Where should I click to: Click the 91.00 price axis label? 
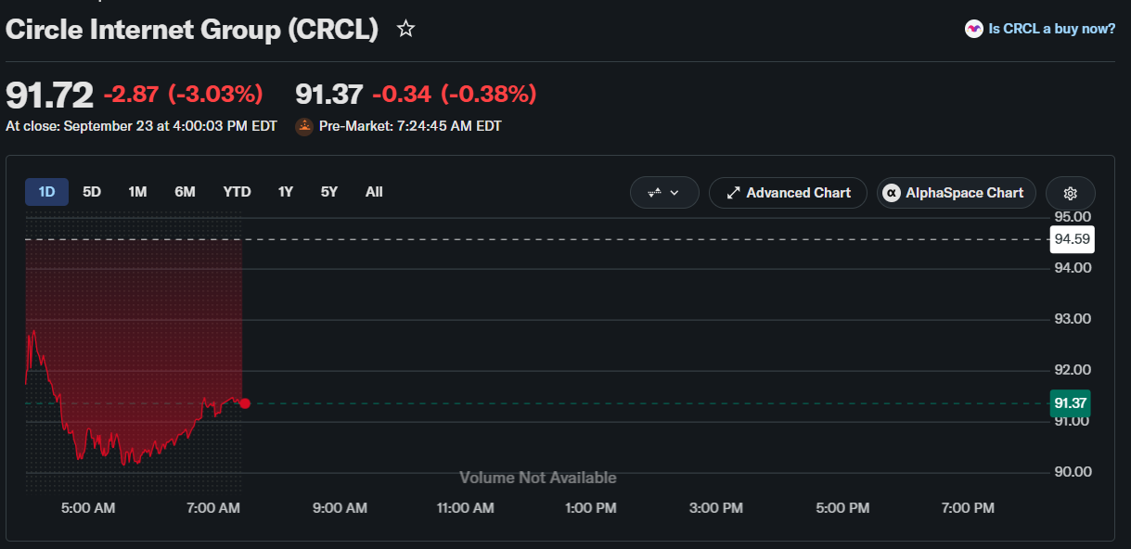[x=1070, y=421]
